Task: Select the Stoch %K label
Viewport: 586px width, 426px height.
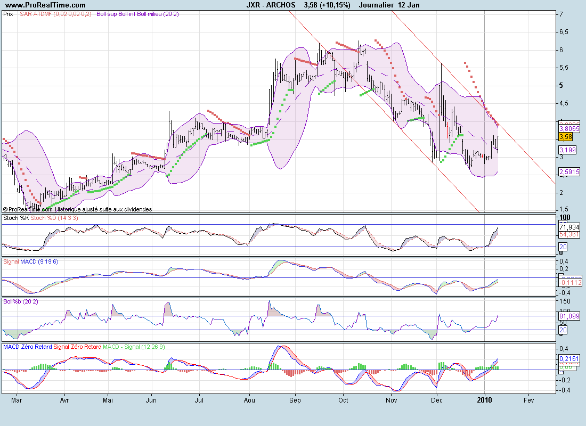Action: [16, 218]
